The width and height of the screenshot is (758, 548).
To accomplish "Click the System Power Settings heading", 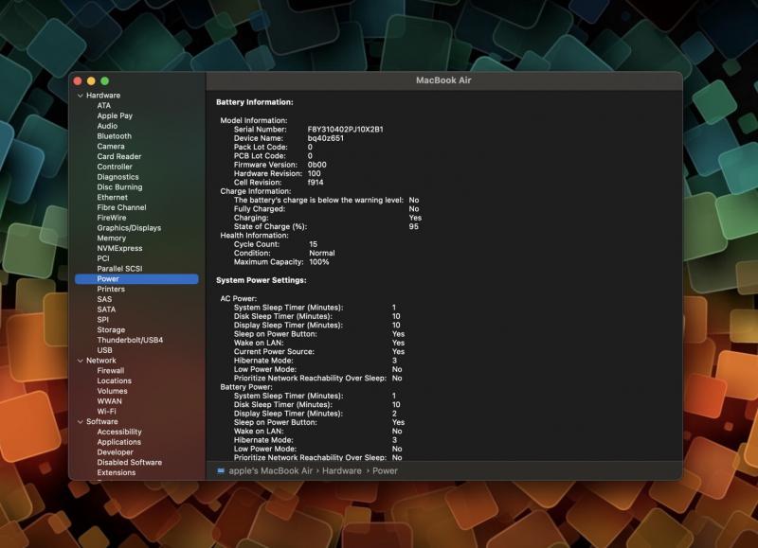I will coord(262,280).
